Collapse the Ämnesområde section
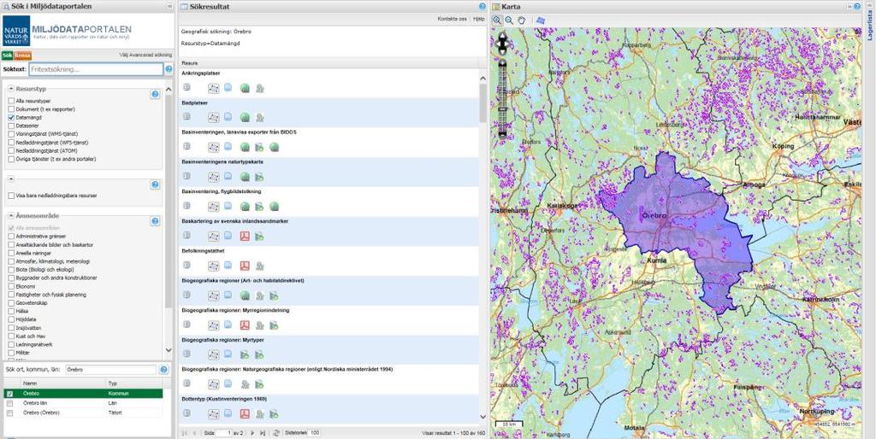This screenshot has width=876, height=439. click(11, 215)
